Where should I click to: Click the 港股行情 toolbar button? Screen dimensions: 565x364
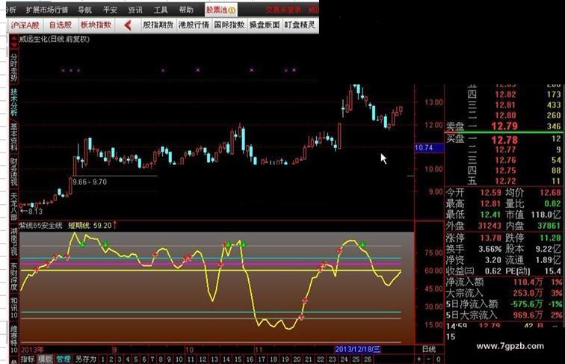[194, 25]
